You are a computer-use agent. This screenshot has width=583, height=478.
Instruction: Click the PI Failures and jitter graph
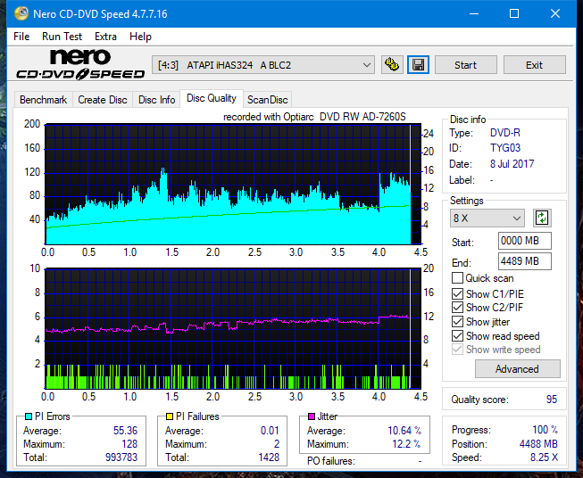pyautogui.click(x=233, y=329)
